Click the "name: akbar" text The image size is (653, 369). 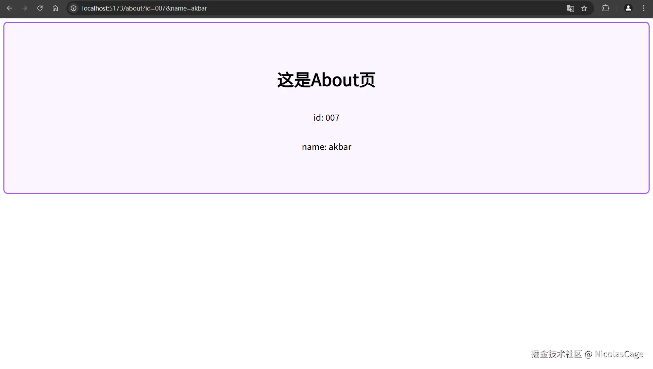click(x=326, y=147)
